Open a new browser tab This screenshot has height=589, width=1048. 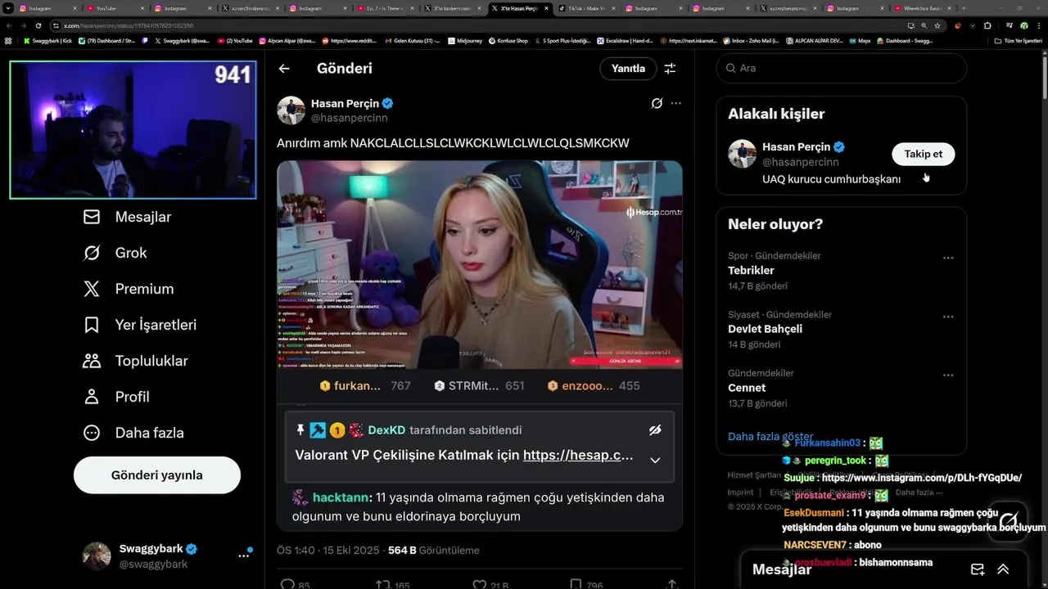964,8
